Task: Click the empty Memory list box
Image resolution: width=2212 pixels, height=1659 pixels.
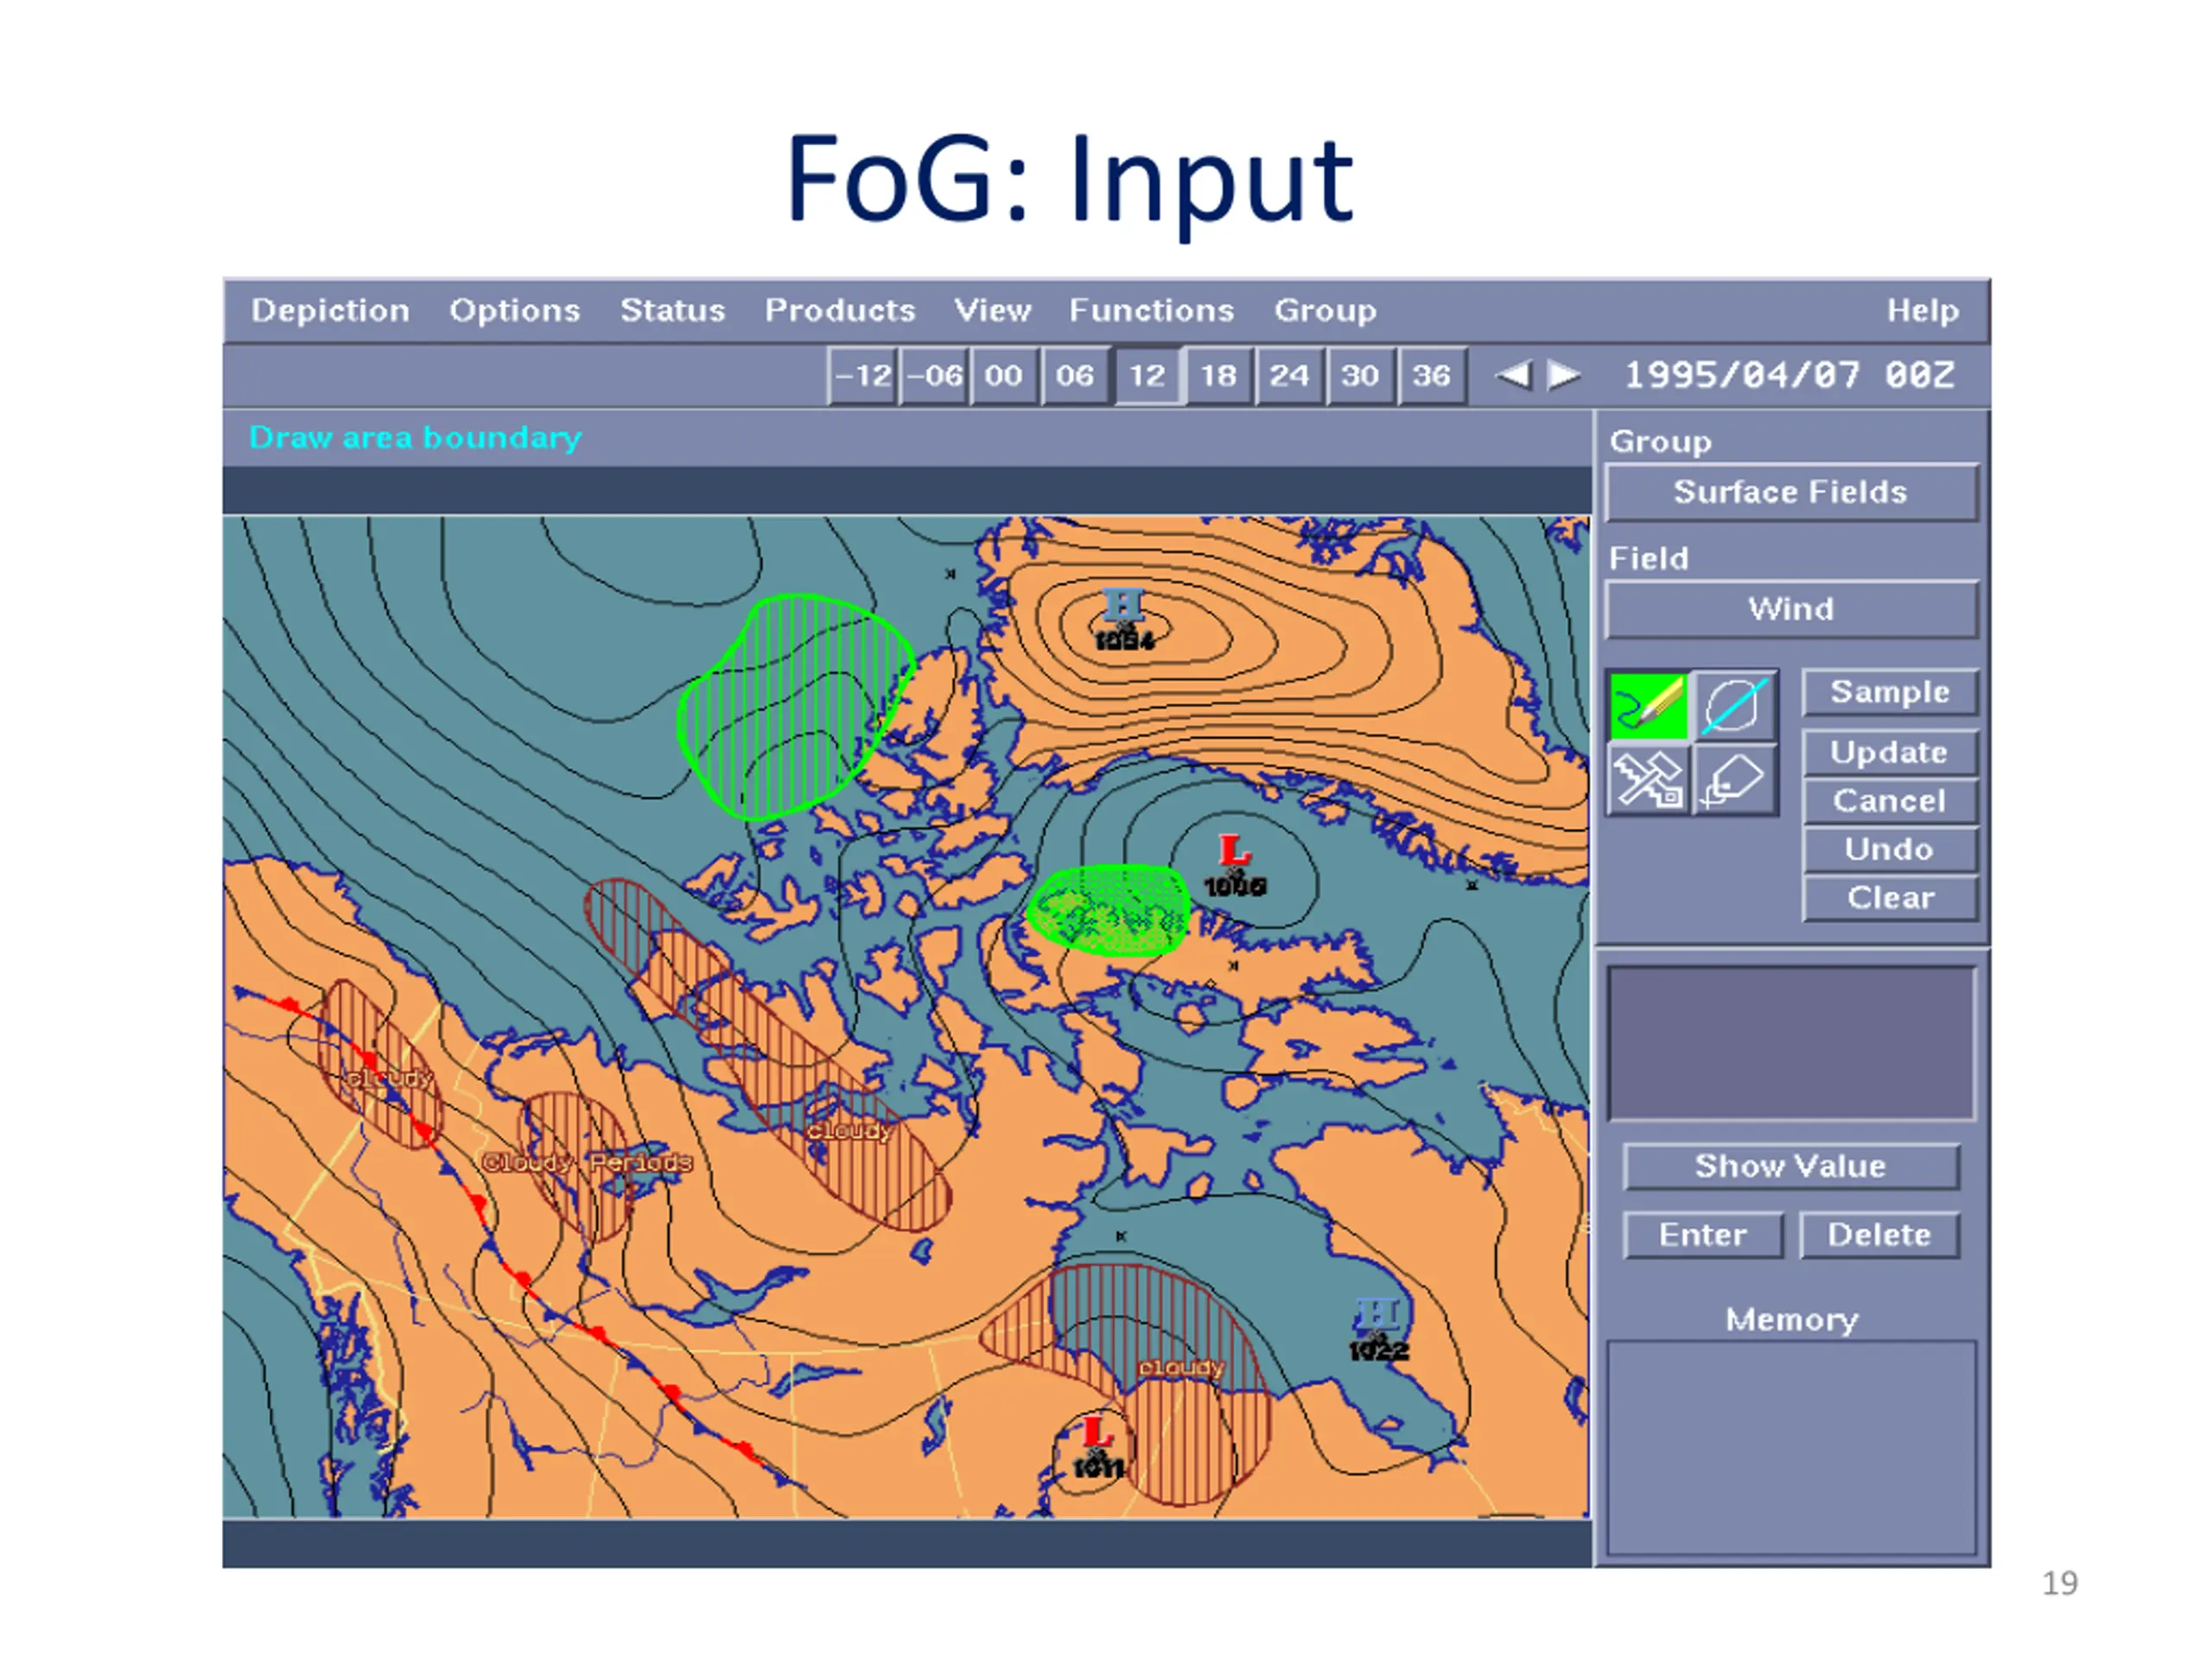Action: coord(1791,1447)
